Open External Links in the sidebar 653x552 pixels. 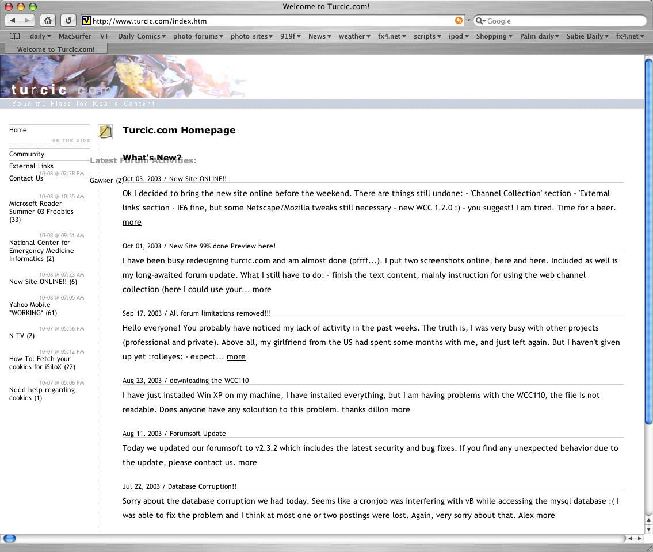click(x=31, y=166)
